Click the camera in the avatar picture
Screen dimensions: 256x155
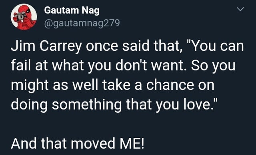point(20,16)
